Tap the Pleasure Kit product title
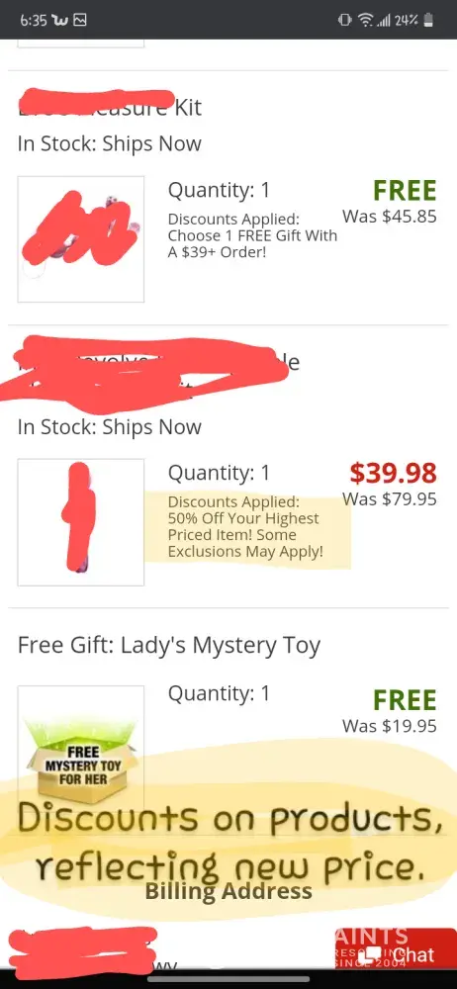The image size is (457, 989). click(110, 107)
